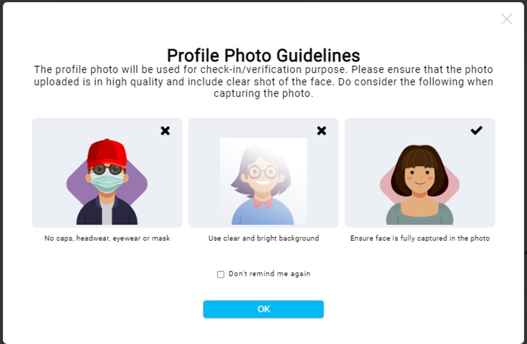This screenshot has width=527, height=344.
Task: Click the teal face mask on the avatar
Action: pos(107,181)
